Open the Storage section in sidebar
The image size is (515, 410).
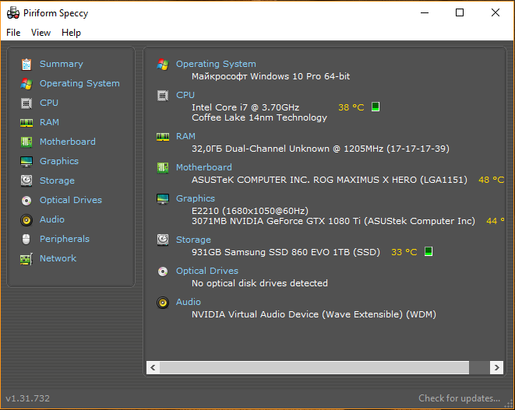click(57, 180)
